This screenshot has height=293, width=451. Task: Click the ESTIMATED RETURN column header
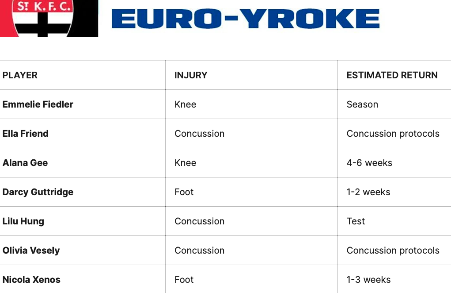[x=392, y=75]
